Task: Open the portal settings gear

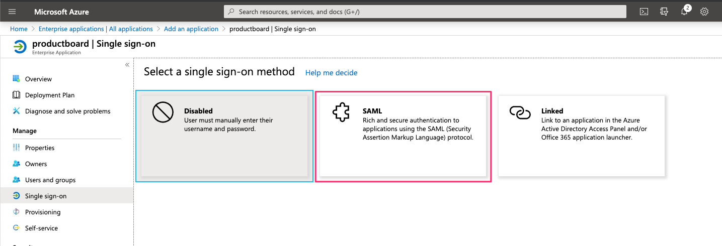Action: pyautogui.click(x=704, y=12)
